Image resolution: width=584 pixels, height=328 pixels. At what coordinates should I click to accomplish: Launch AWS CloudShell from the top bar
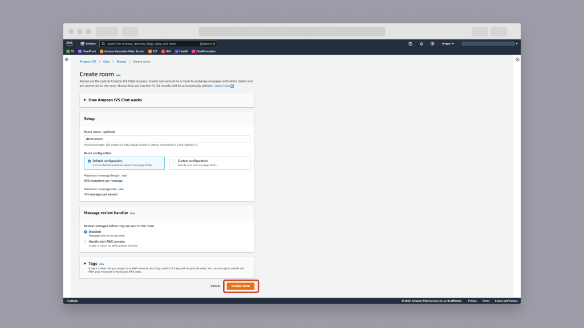(x=409, y=43)
